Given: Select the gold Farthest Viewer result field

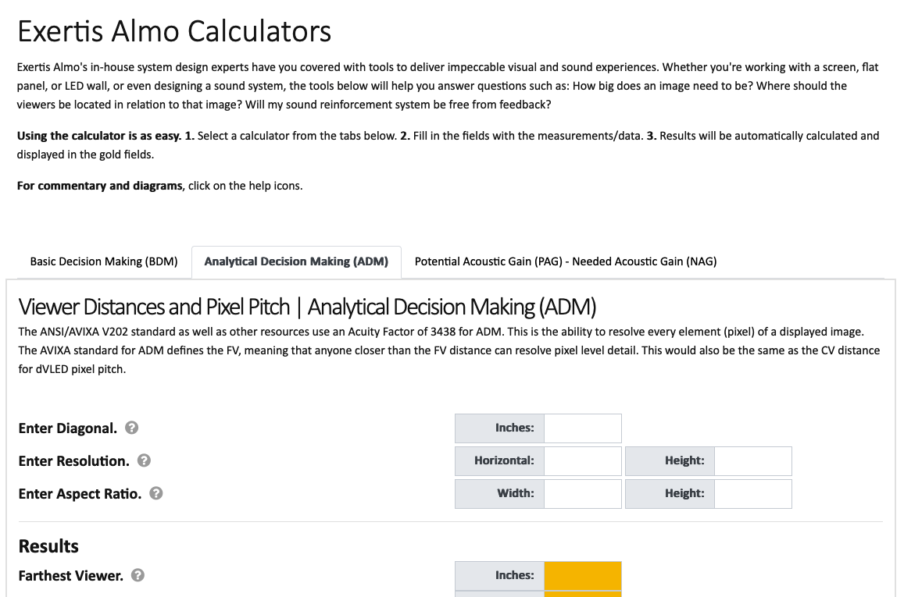Looking at the screenshot, I should (x=583, y=575).
